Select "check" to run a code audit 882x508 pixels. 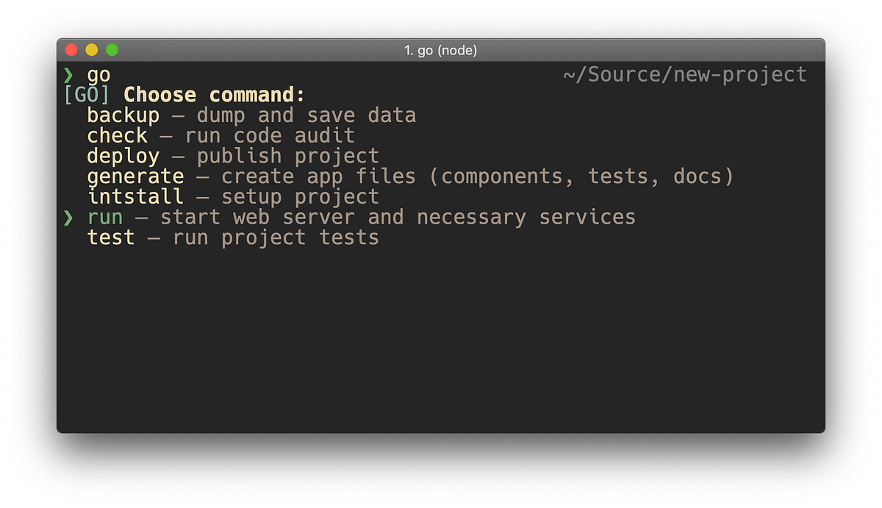[x=117, y=135]
